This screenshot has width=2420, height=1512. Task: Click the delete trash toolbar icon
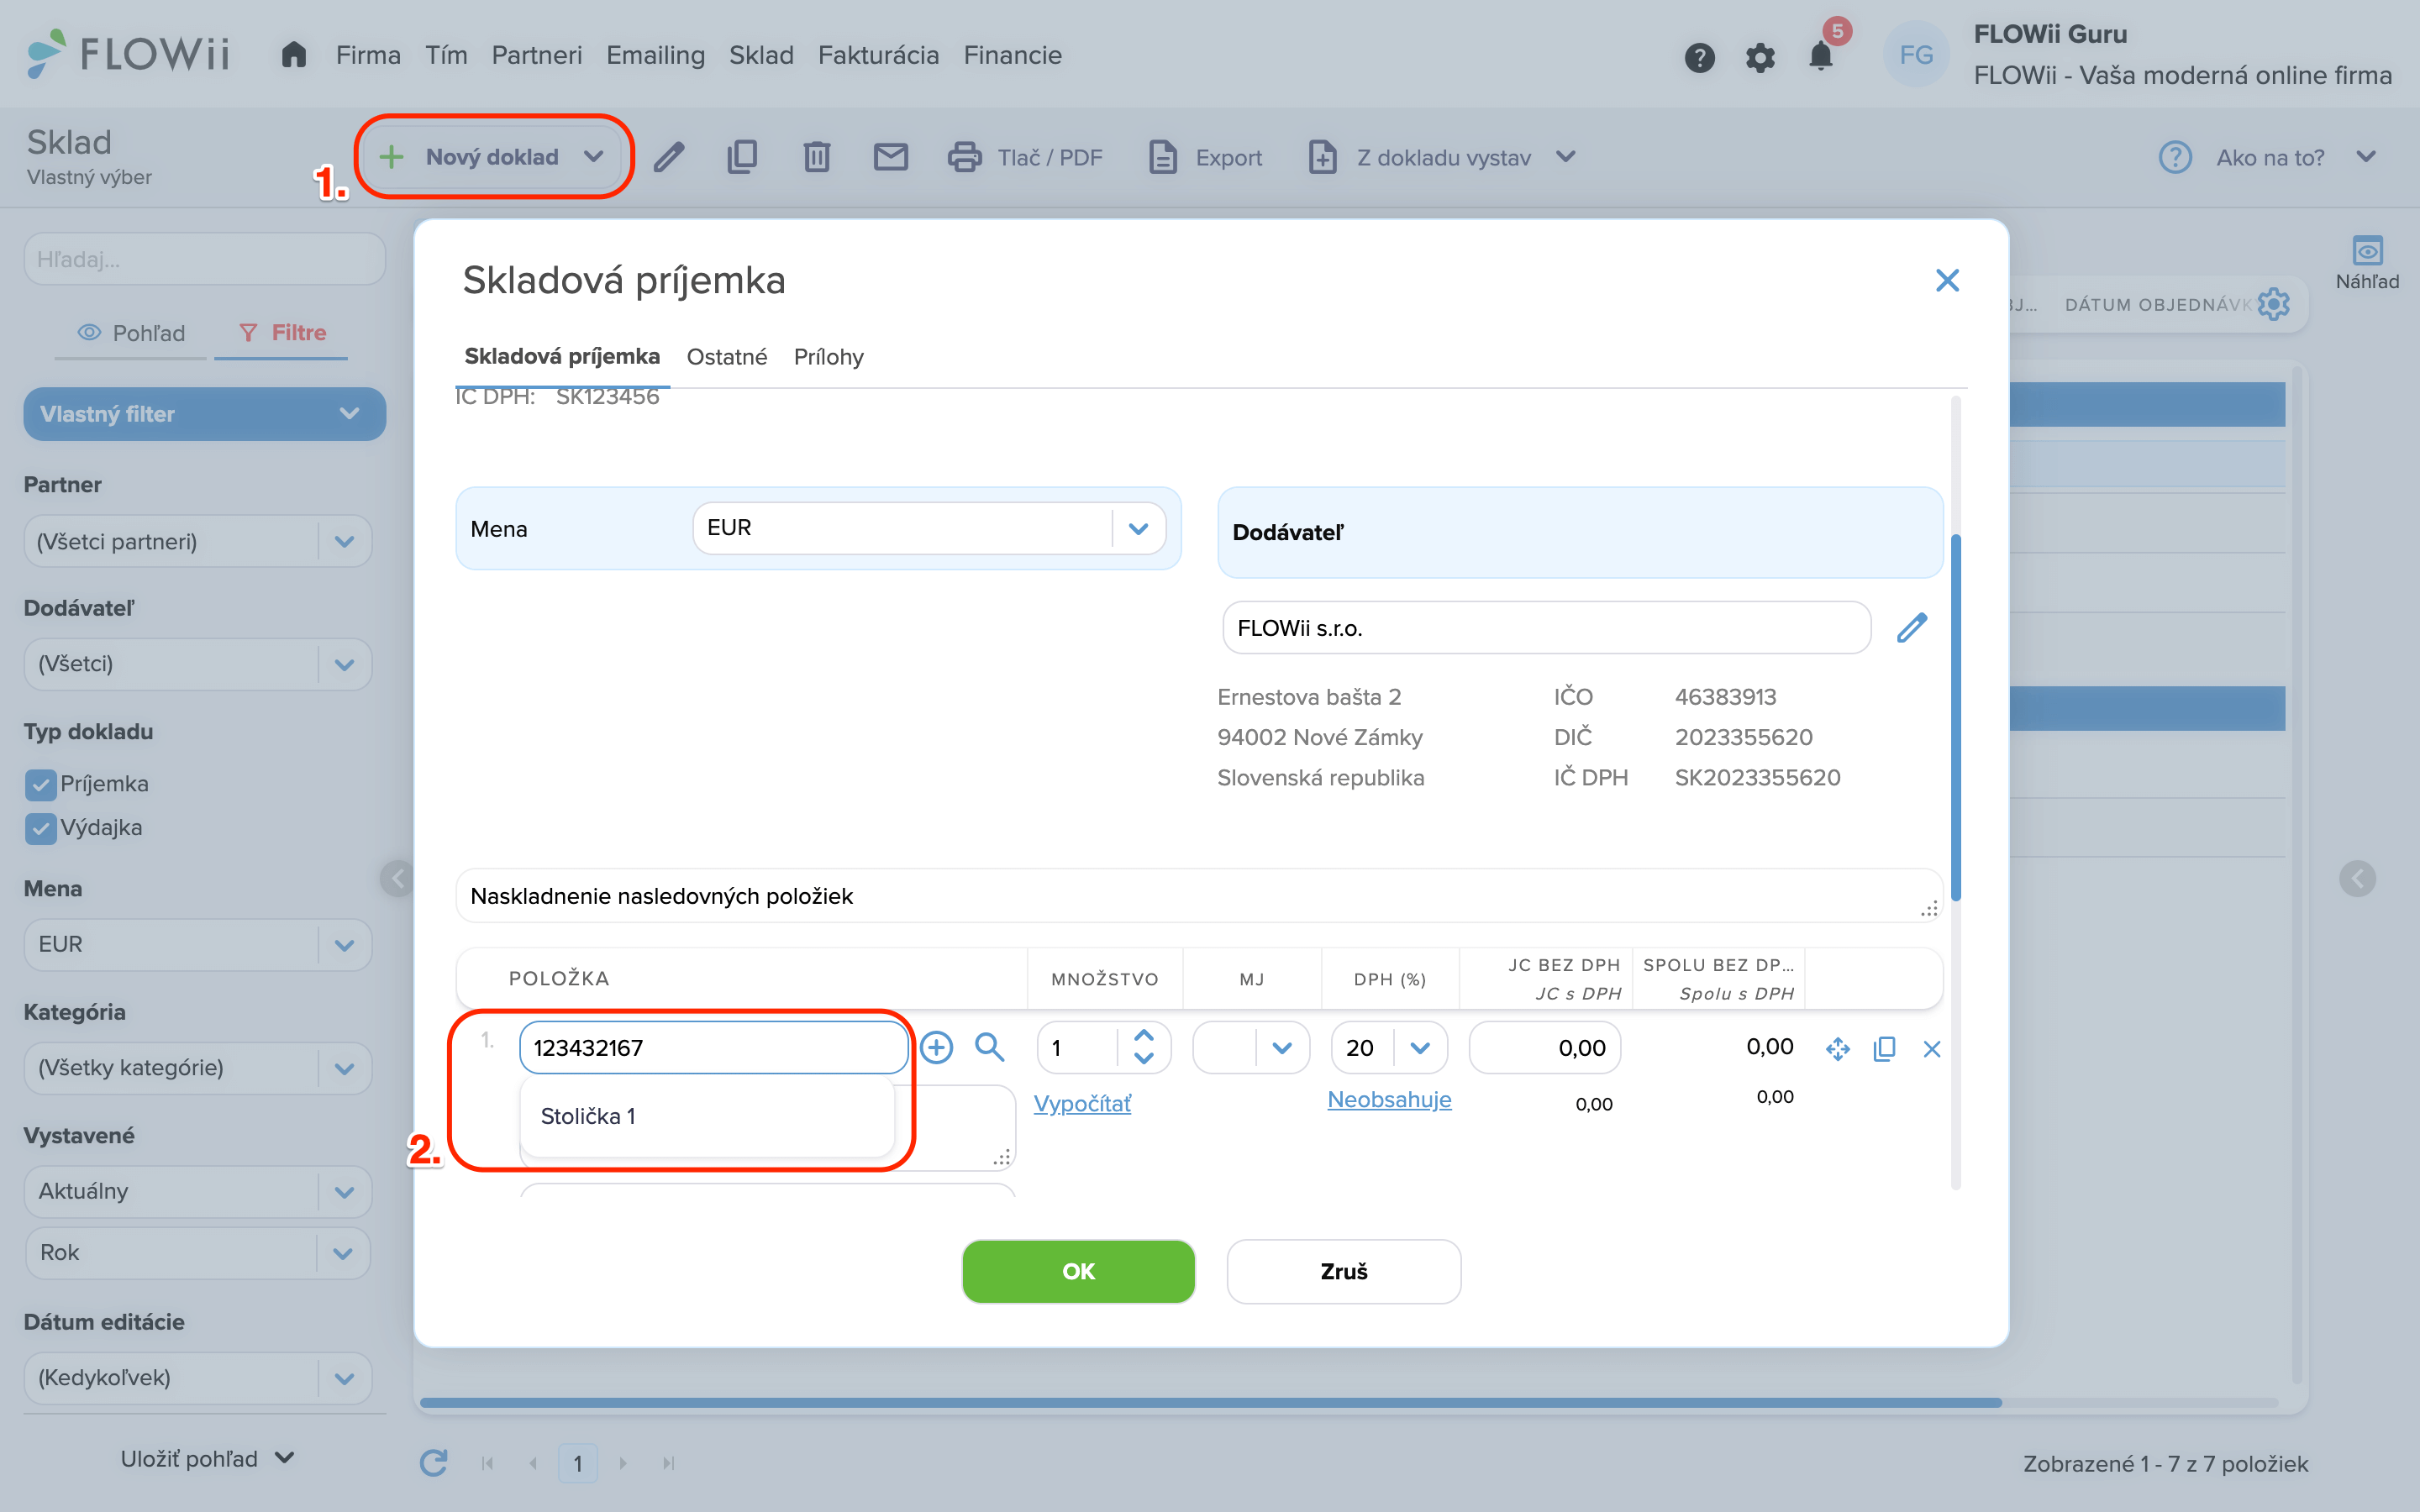coord(816,157)
